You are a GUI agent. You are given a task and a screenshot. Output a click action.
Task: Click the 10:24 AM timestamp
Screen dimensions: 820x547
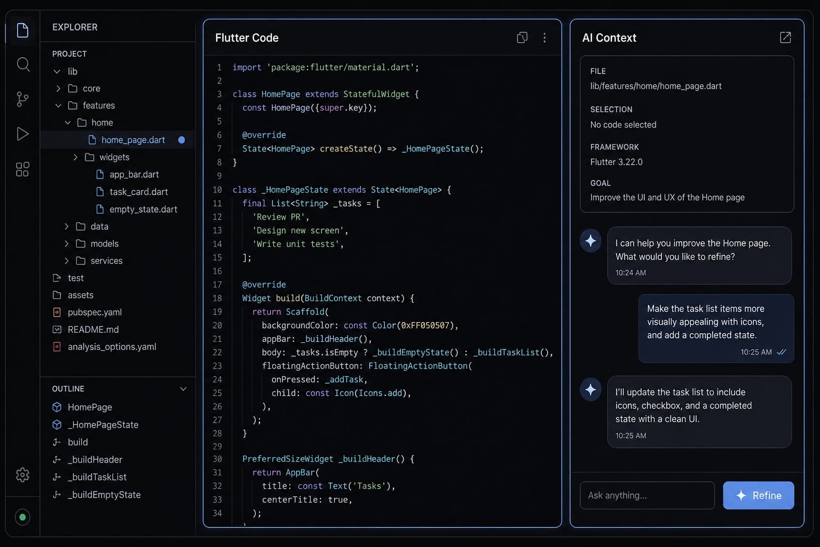(x=630, y=272)
